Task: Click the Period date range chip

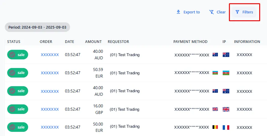Action: click(x=37, y=27)
